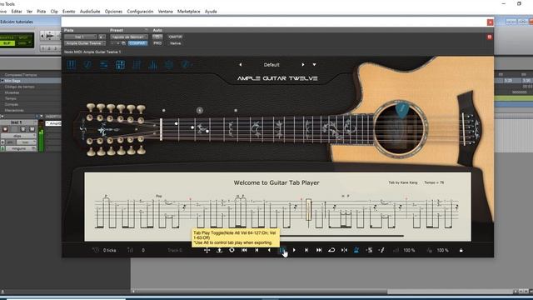Viewport: 533px width, 300px height.
Task: Open the seventh blue panel icon
Action: 169,65
